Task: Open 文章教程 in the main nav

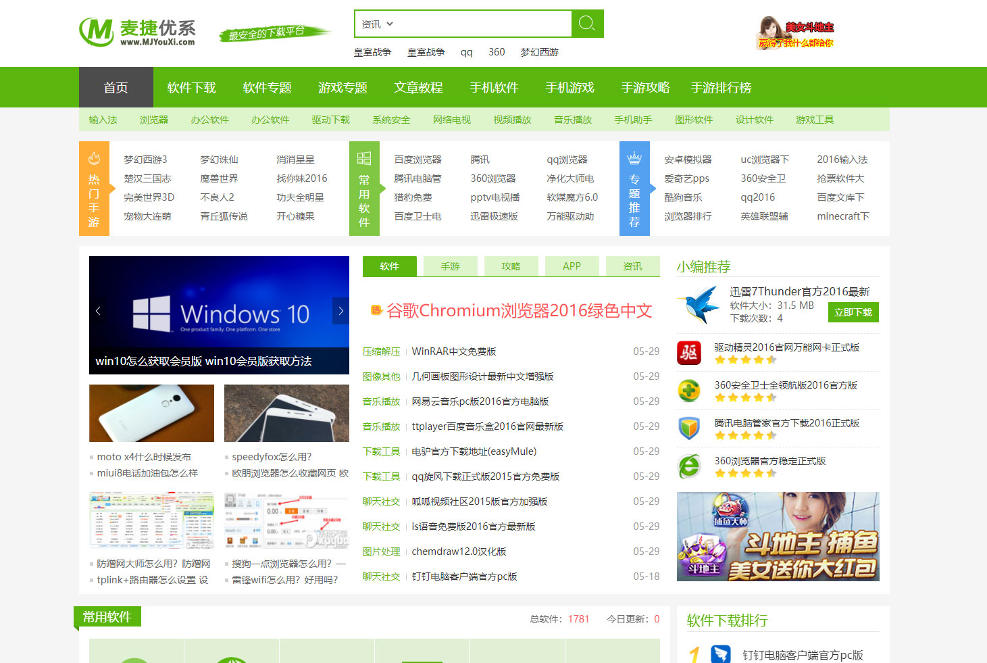Action: [419, 87]
